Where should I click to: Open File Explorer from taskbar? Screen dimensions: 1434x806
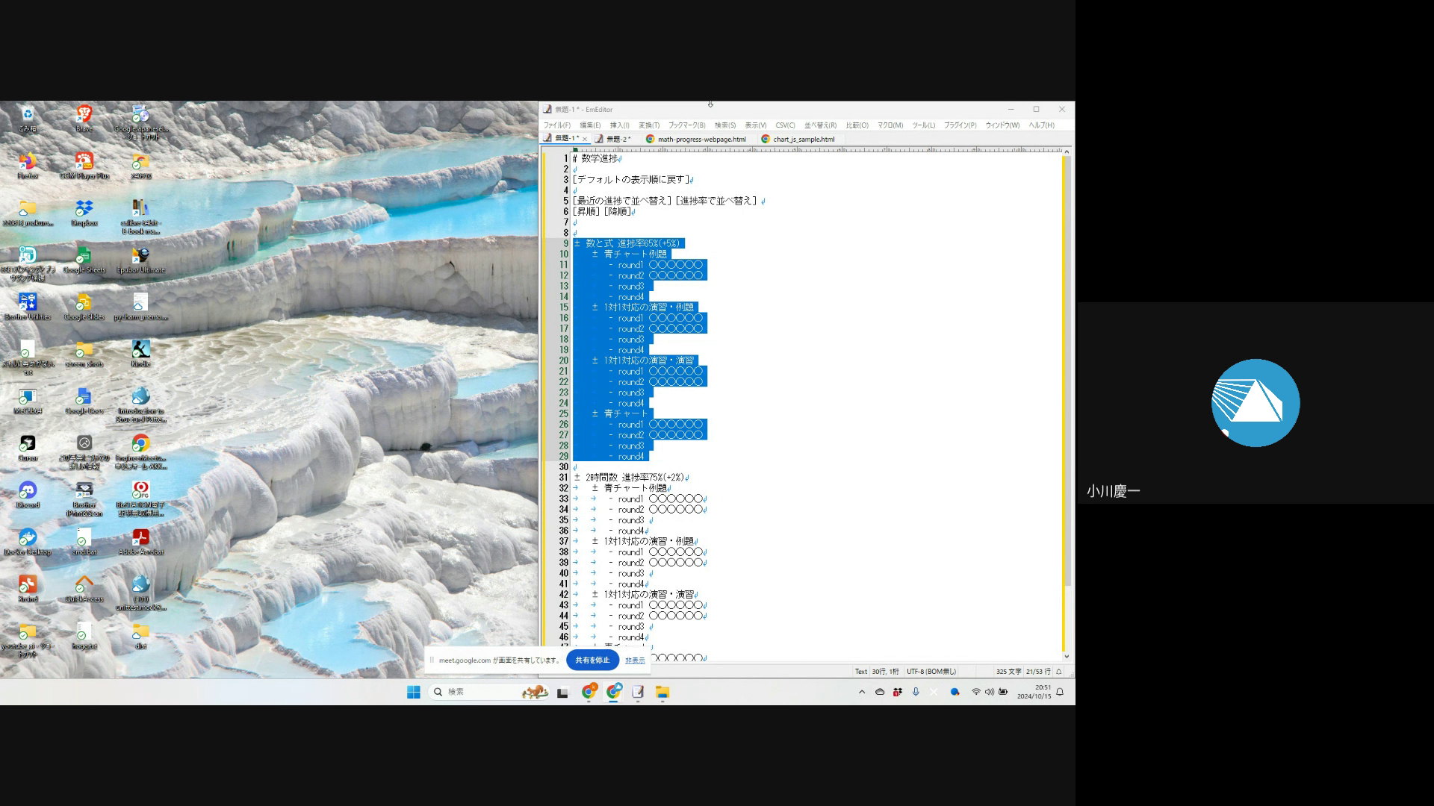point(662,692)
